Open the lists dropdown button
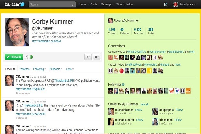This screenshot has height=134, width=201. pos(88,57)
